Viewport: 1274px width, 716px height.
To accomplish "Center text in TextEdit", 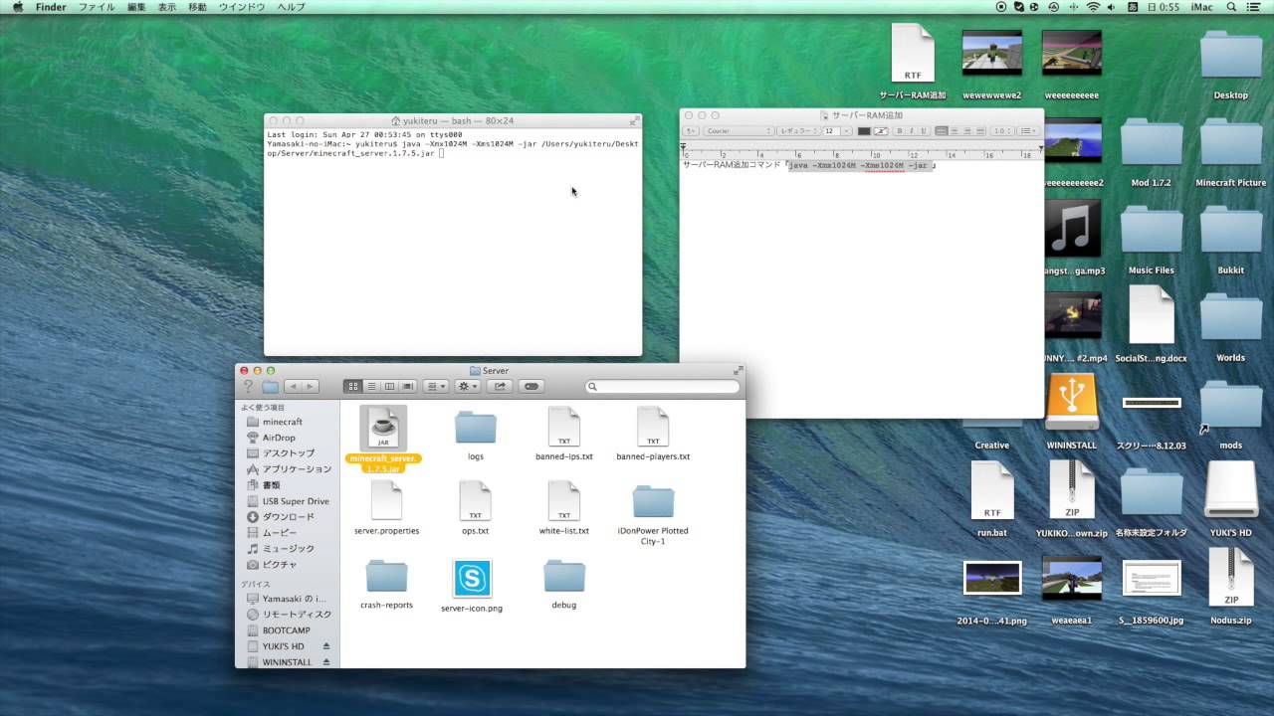I will point(955,131).
